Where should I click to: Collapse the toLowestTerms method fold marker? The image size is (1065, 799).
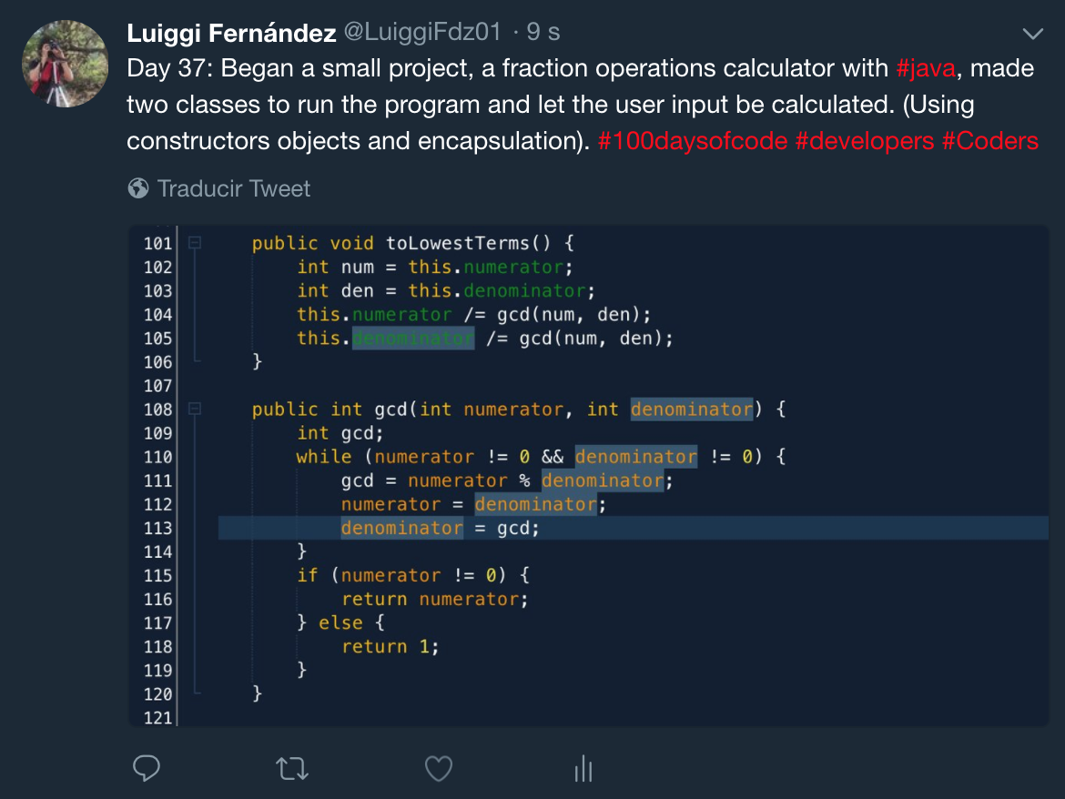click(x=194, y=242)
